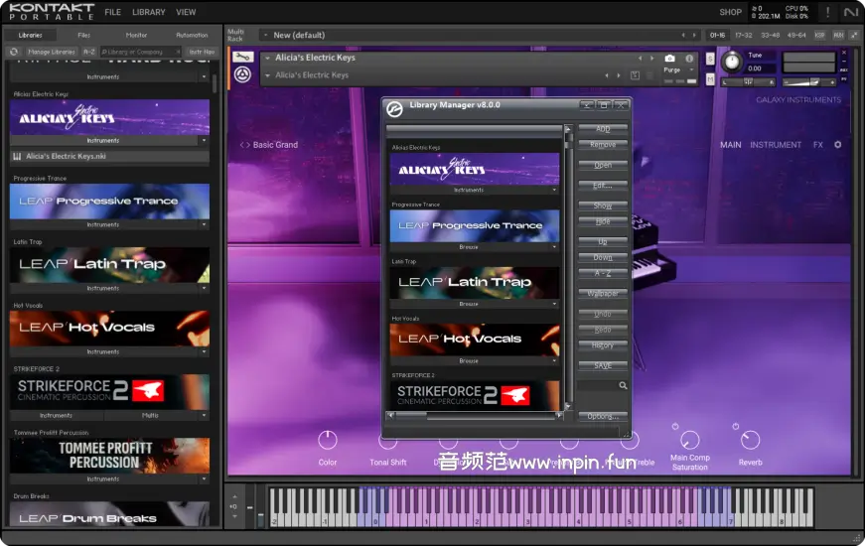Click ADD button in Library Manager
The width and height of the screenshot is (865, 546).
tap(603, 129)
